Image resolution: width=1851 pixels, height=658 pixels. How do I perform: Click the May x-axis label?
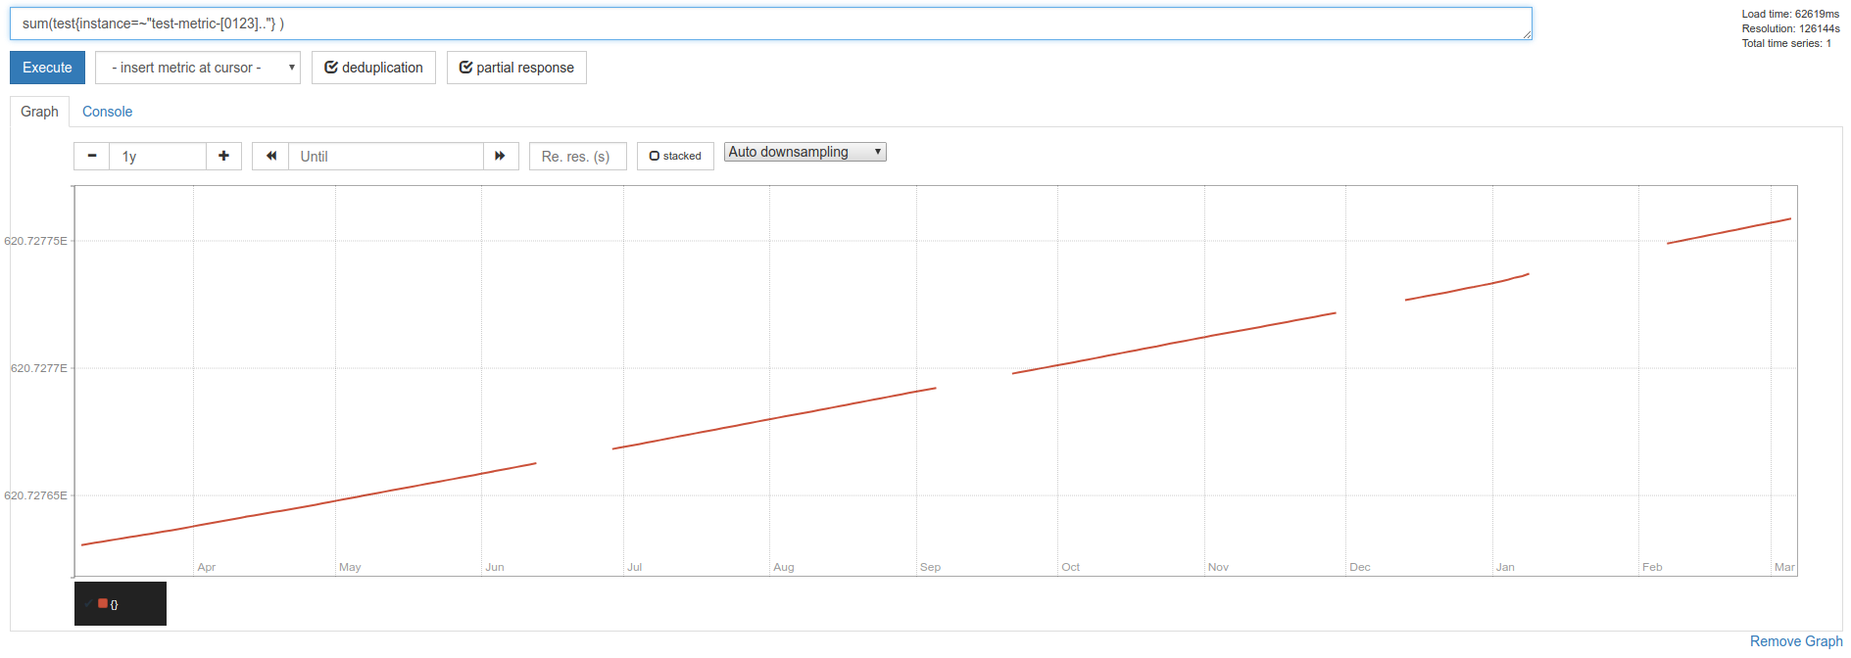(350, 567)
